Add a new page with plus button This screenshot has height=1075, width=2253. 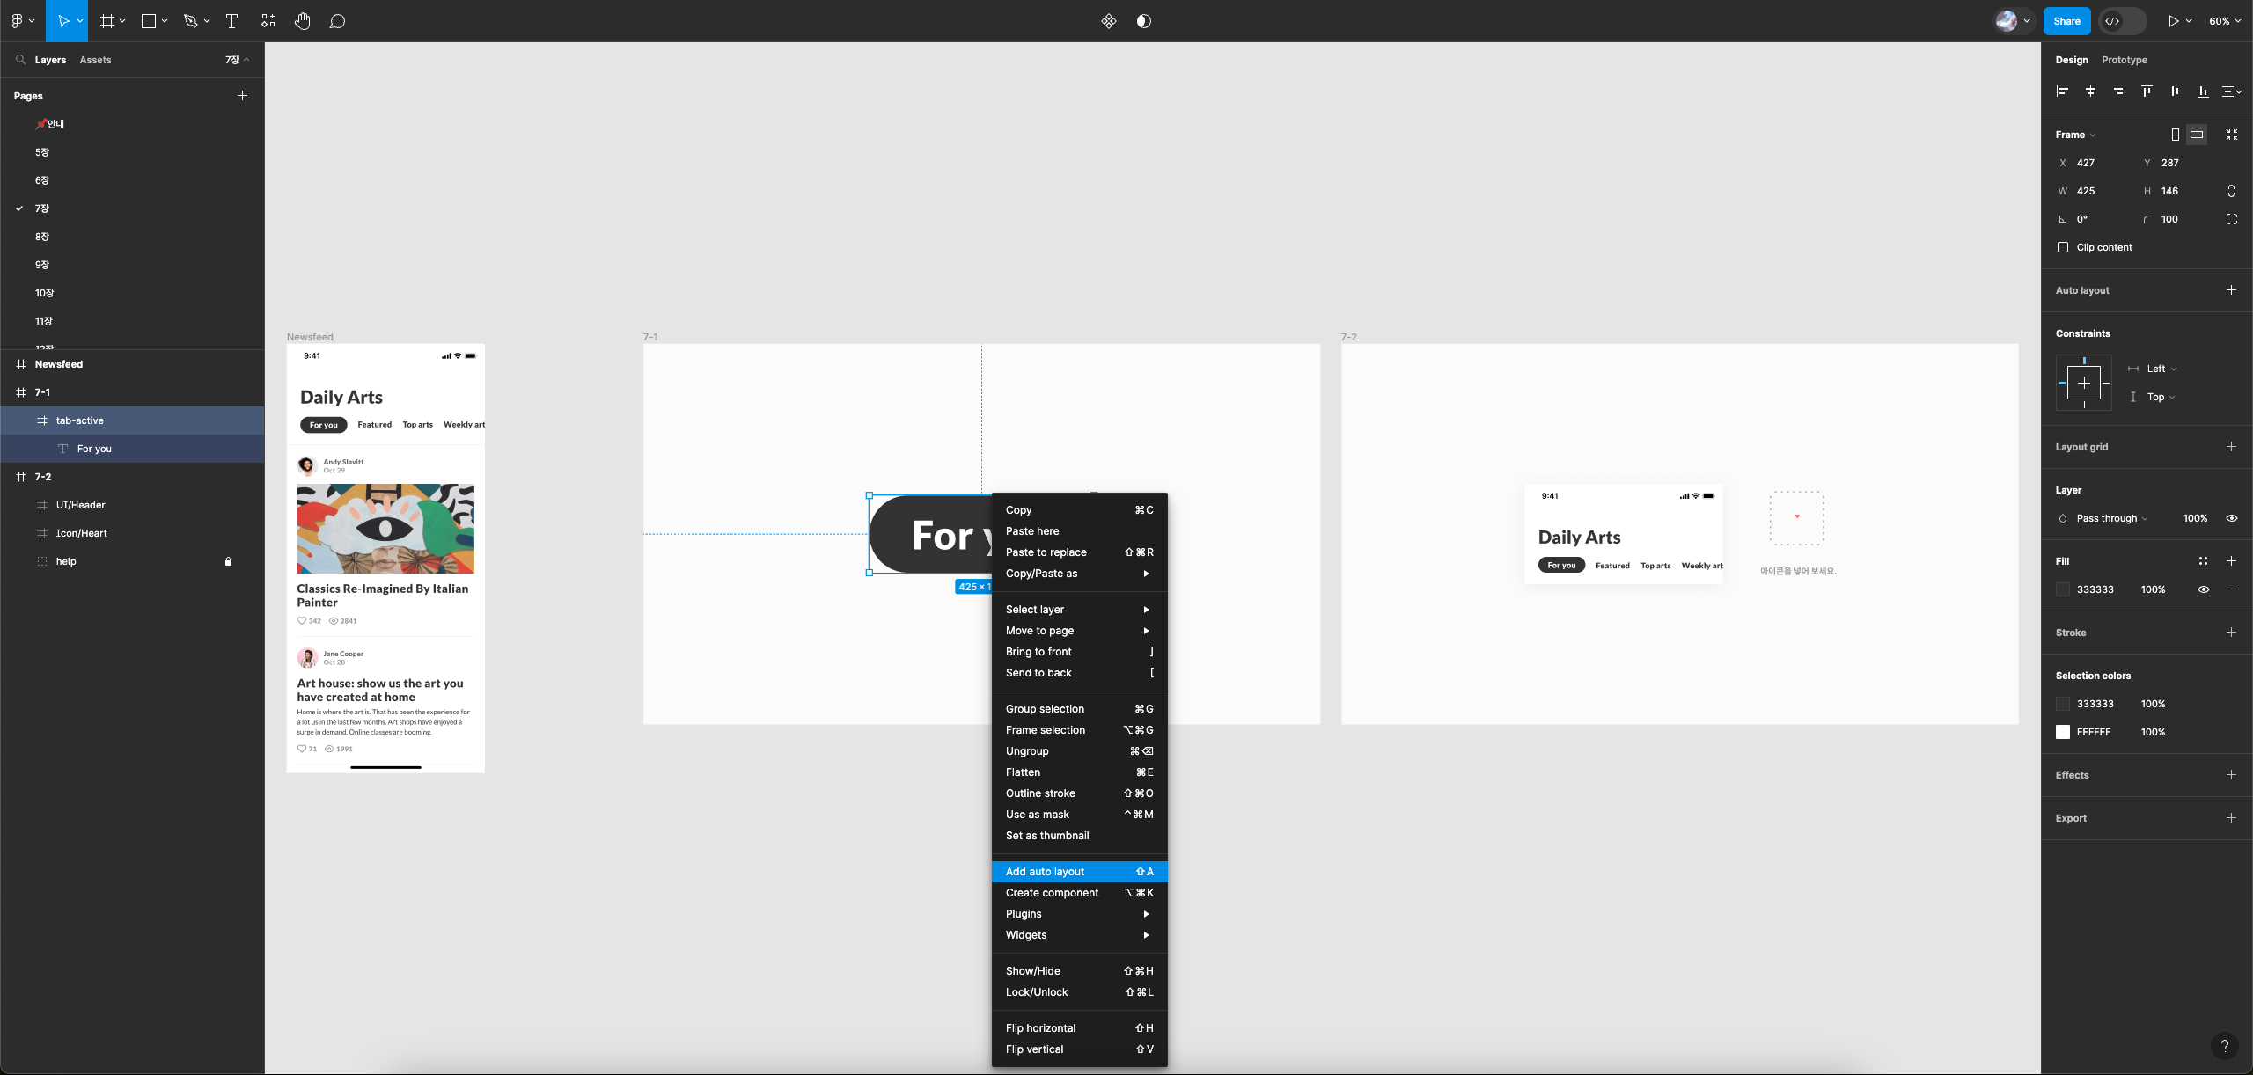[242, 96]
